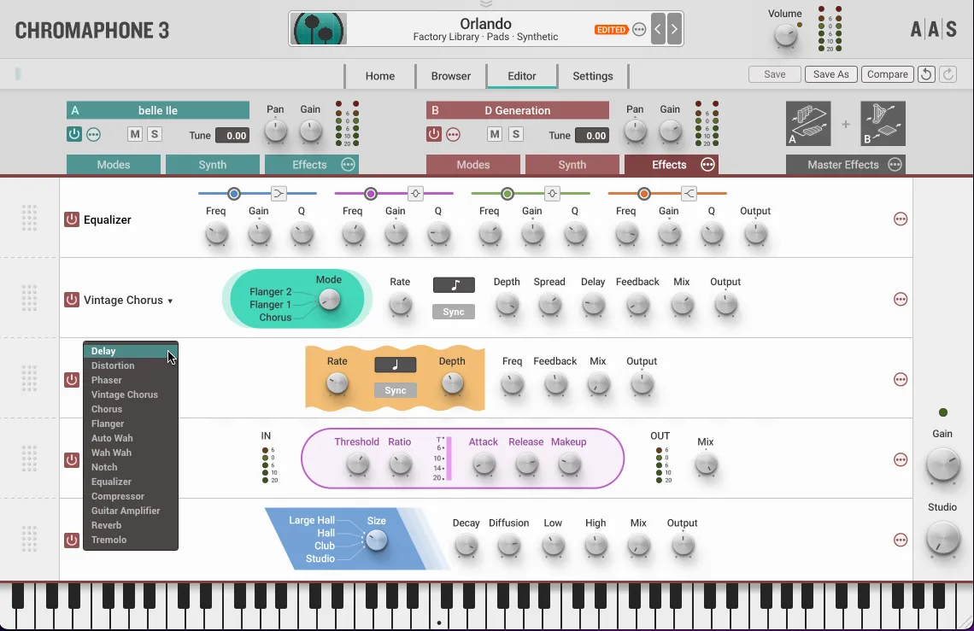The width and height of the screenshot is (974, 631).
Task: Click the previous preset arrow
Action: pos(658,28)
